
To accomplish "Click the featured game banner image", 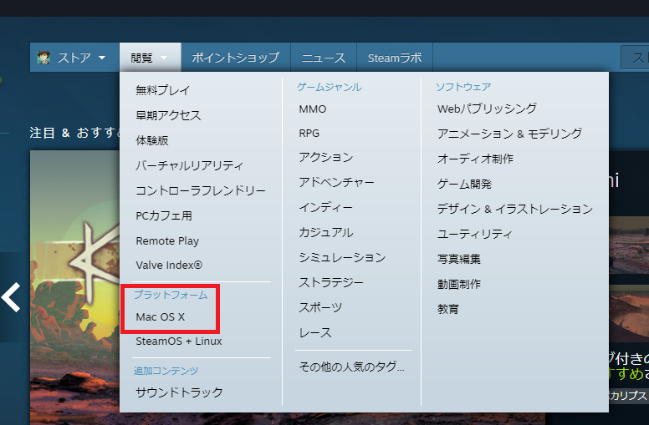I will (74, 287).
